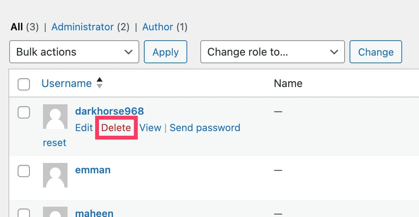The image size is (419, 217).
Task: Send password reset to darkhorse968
Action: point(205,128)
